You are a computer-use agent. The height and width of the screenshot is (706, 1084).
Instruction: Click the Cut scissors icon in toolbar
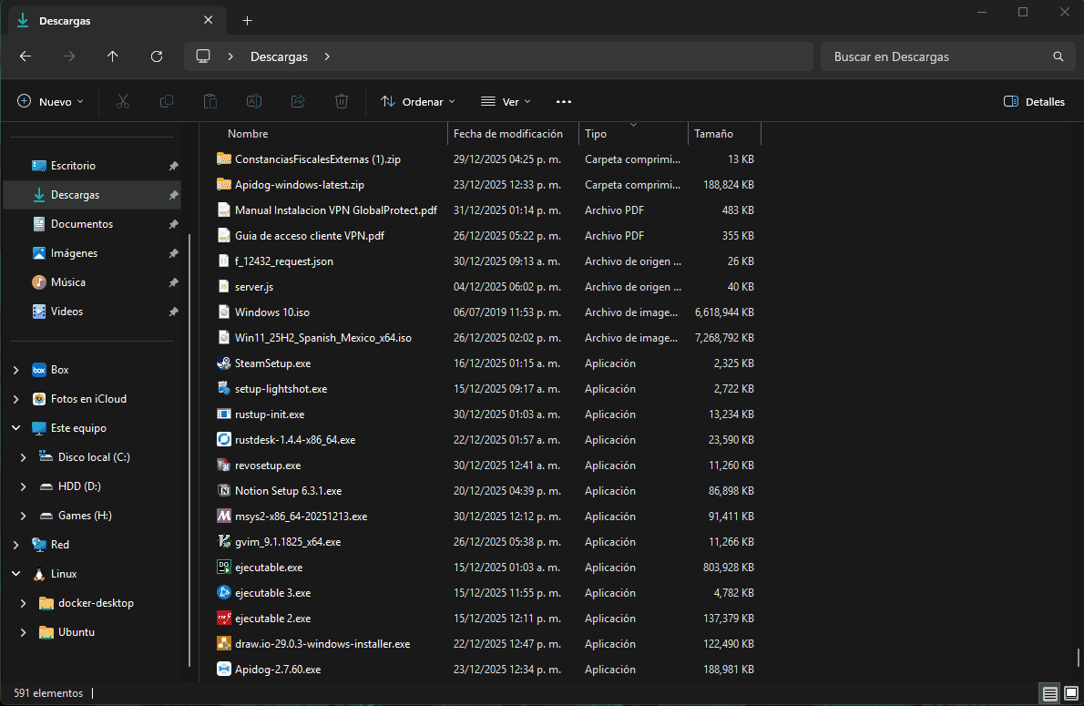pyautogui.click(x=122, y=102)
